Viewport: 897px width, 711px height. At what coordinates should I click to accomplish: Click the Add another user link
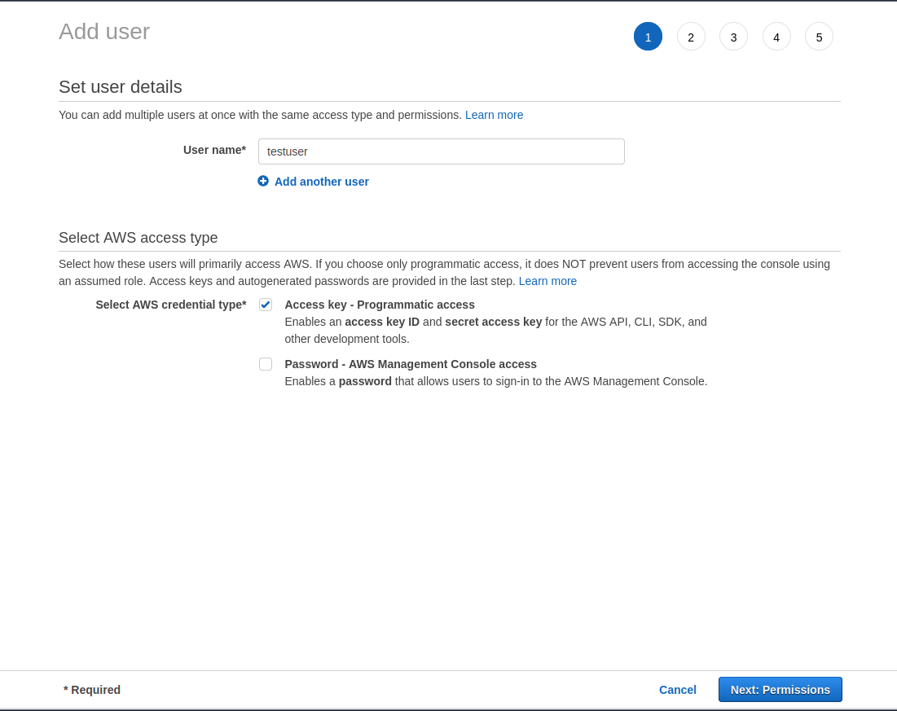coord(322,182)
